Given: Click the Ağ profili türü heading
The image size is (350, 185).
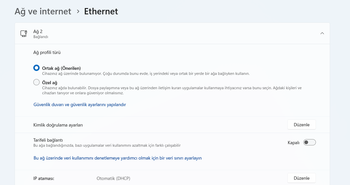Looking at the screenshot, I should (x=47, y=52).
